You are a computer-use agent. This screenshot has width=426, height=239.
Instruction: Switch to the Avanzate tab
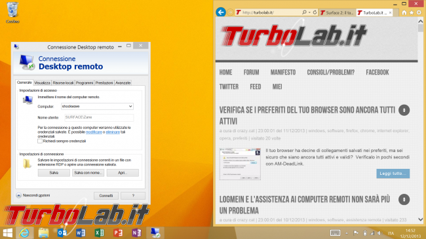point(123,83)
